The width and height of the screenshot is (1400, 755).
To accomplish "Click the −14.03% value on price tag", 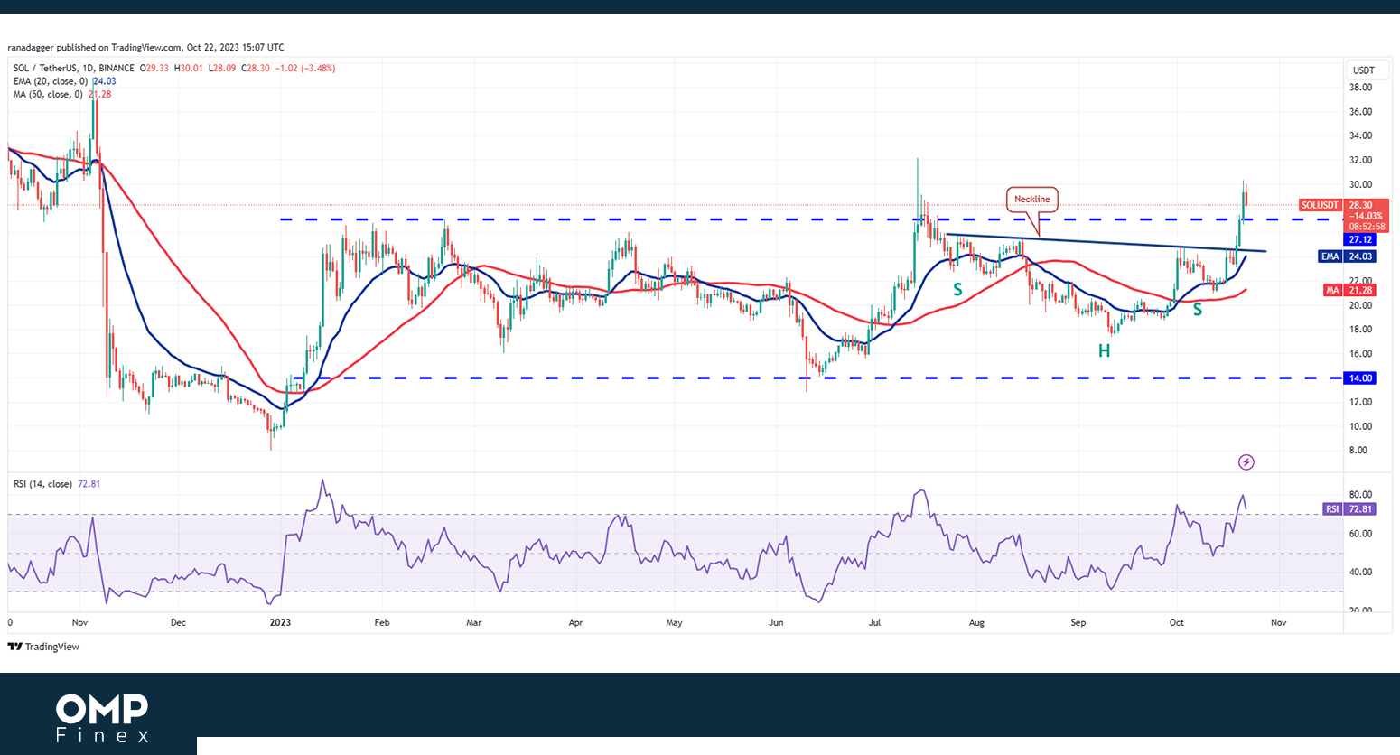I will coord(1365,216).
